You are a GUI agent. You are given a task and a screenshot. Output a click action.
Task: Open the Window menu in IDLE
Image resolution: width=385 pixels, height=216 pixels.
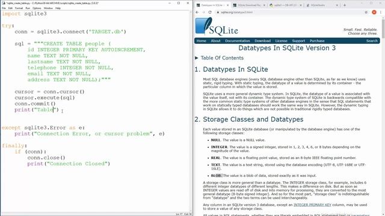(x=48, y=8)
